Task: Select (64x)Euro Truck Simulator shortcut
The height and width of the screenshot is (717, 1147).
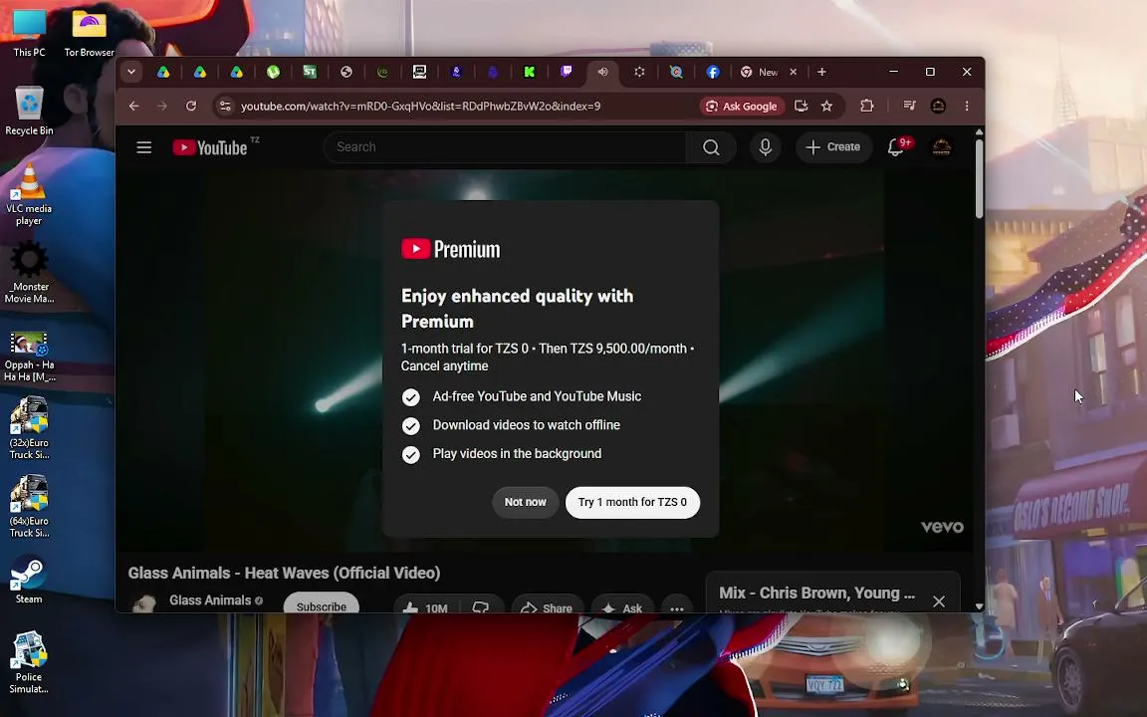Action: click(29, 507)
